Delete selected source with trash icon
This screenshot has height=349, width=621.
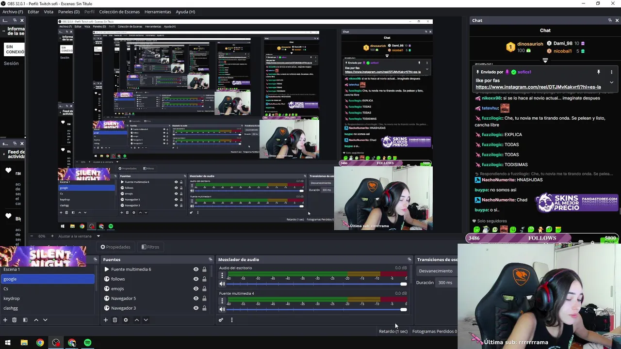(115, 320)
